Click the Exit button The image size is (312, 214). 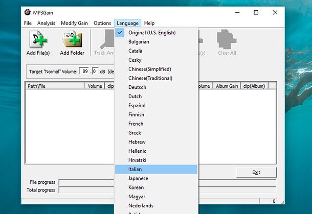(256, 172)
